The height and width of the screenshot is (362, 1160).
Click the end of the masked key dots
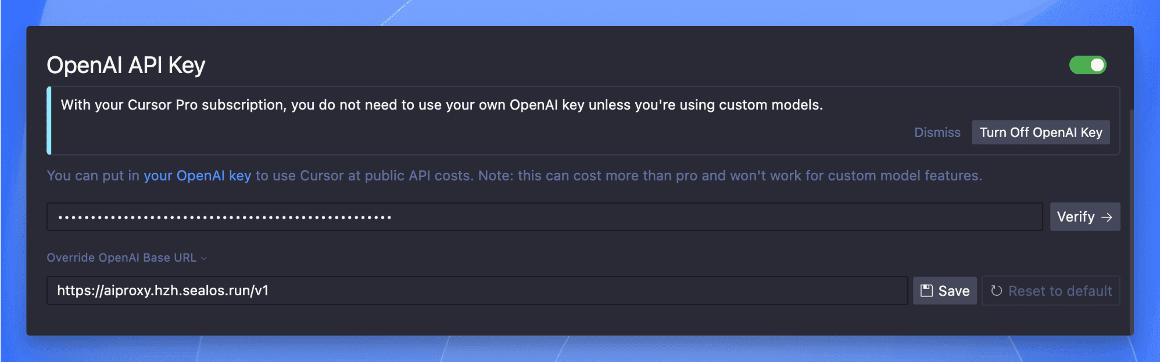pos(389,218)
